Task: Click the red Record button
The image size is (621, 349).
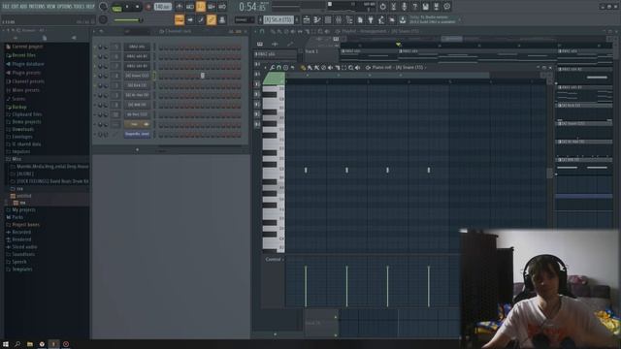Action: point(148,7)
